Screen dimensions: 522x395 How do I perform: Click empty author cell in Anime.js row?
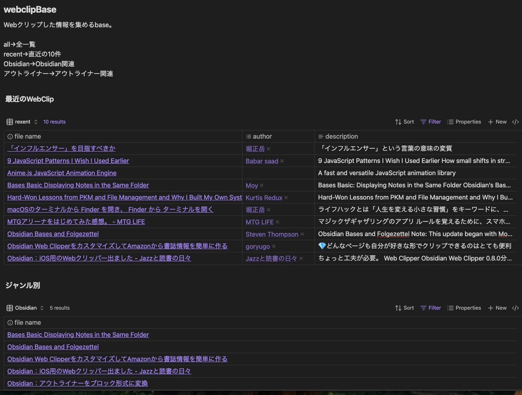tap(278, 173)
